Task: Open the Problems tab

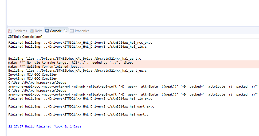Action: click(20, 31)
